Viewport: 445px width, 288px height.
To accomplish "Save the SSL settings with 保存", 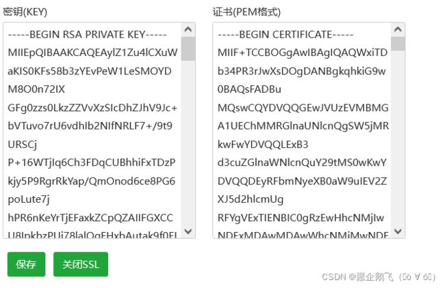I will coord(26,264).
